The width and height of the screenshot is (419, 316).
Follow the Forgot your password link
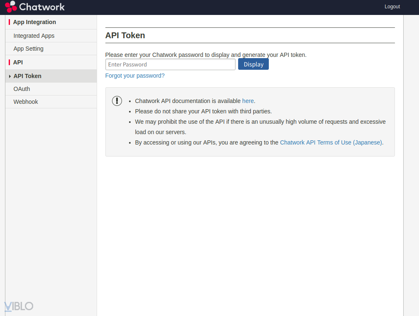[135, 76]
